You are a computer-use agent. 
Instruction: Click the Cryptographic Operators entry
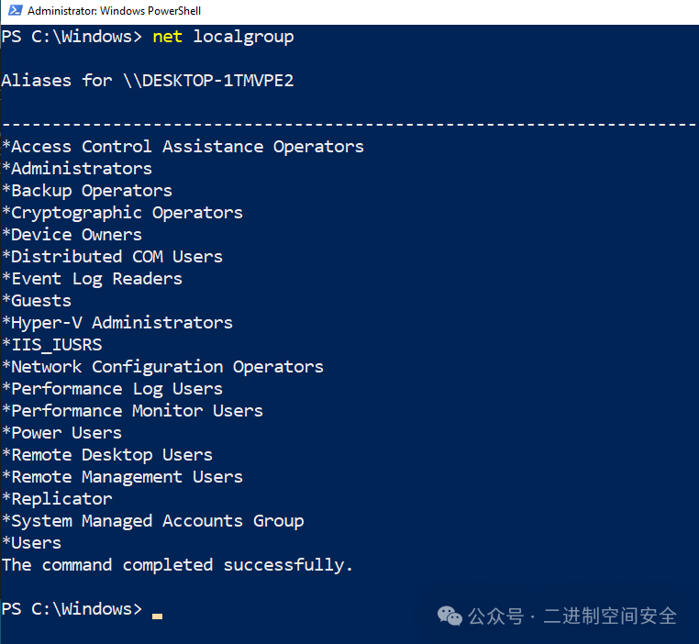pyautogui.click(x=123, y=214)
